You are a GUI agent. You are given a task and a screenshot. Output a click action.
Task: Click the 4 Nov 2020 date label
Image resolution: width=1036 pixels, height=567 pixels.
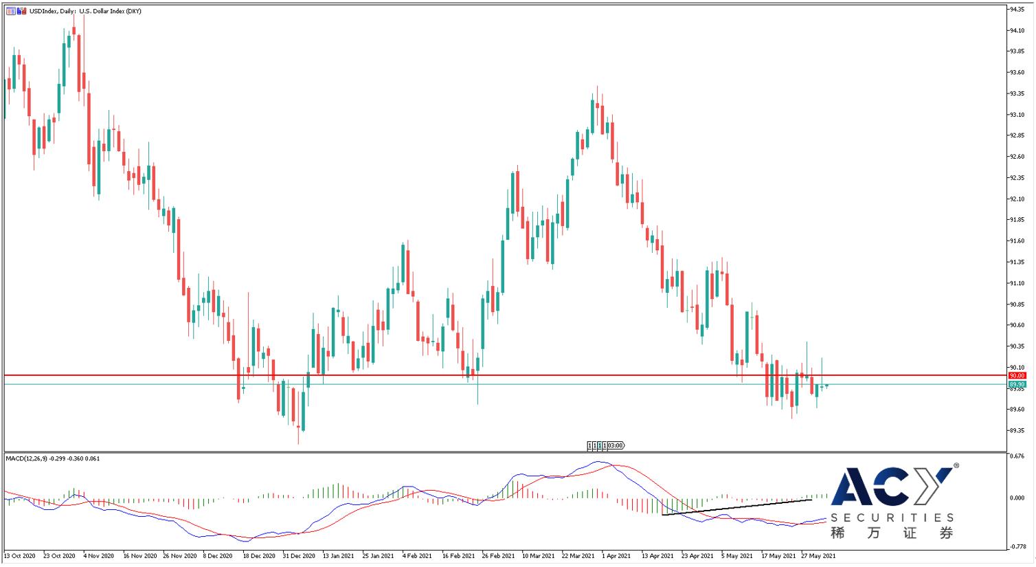pyautogui.click(x=100, y=555)
